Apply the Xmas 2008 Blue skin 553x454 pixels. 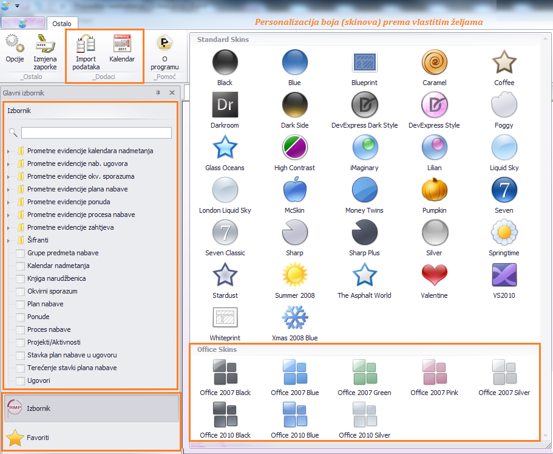tap(294, 323)
